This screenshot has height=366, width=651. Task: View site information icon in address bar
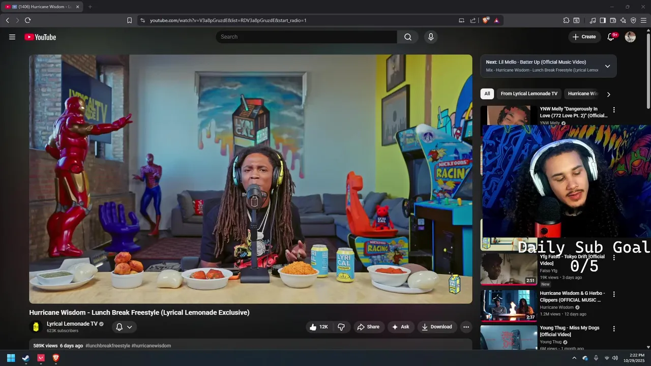point(142,20)
